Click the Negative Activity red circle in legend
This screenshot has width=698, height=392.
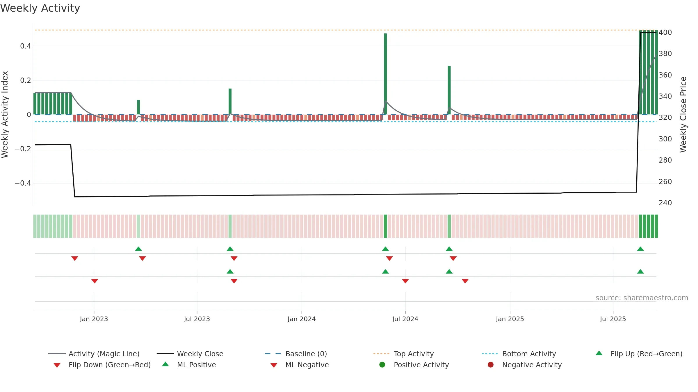[x=491, y=365]
